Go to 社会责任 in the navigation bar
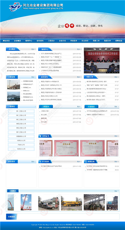This screenshot has height=230, width=125. pyautogui.click(x=85, y=41)
